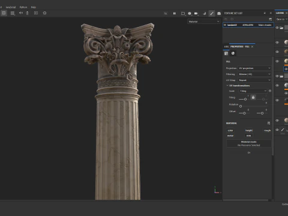Click the first Offset slider handle

pyautogui.click(x=244, y=113)
